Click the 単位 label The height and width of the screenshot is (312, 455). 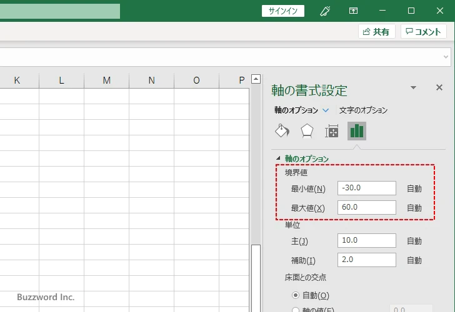click(x=292, y=225)
